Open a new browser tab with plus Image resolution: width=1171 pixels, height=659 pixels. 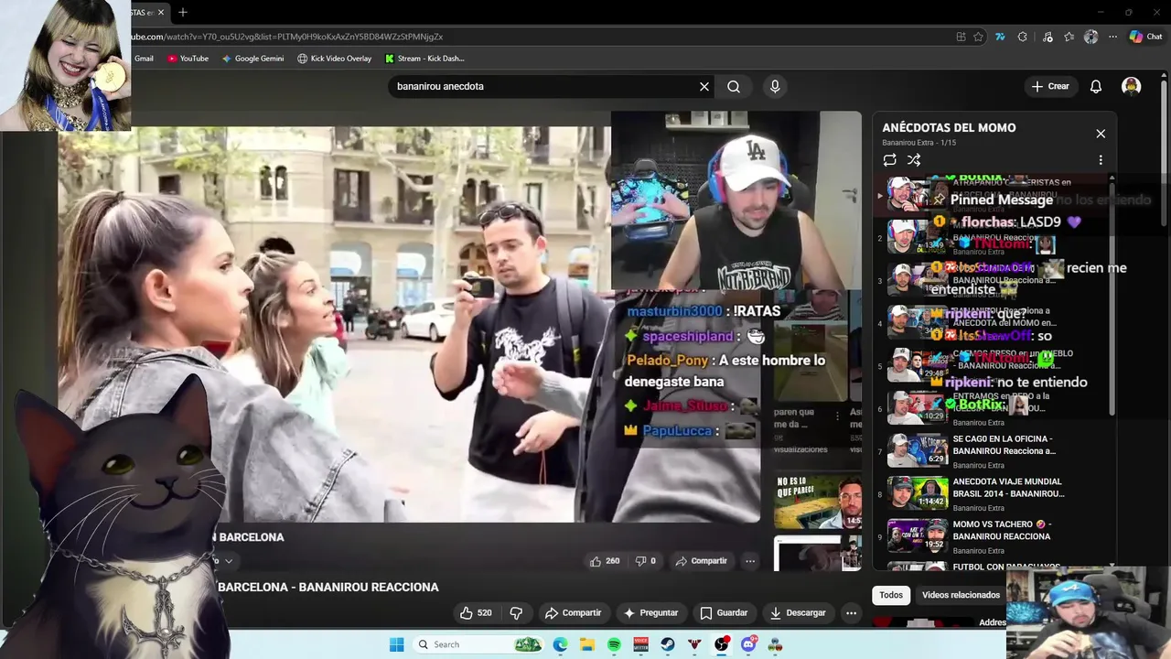pos(183,12)
